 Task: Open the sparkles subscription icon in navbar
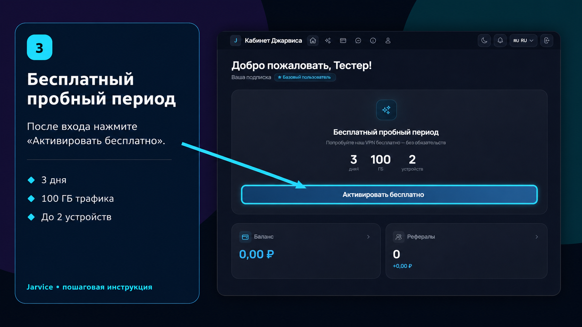click(x=328, y=41)
